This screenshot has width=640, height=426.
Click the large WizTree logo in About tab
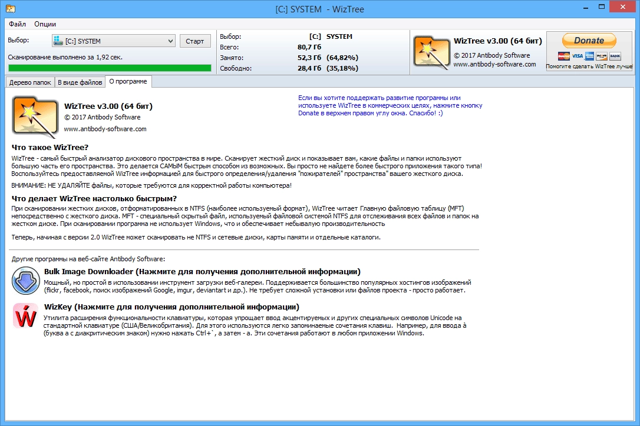(x=35, y=118)
